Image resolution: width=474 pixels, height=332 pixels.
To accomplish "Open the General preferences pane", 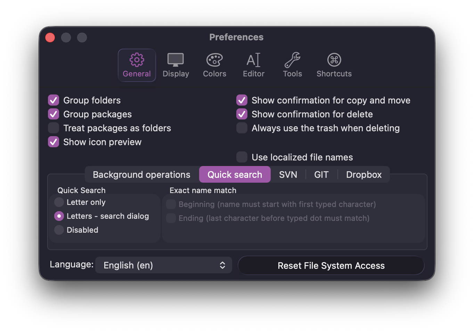I will click(x=137, y=65).
